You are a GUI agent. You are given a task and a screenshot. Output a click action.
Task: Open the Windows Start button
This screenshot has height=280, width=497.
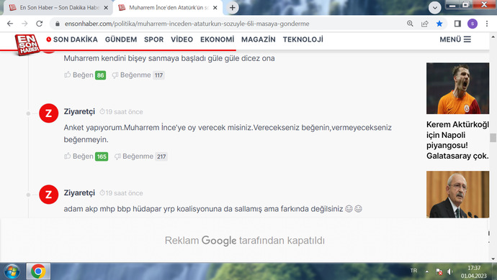click(x=12, y=271)
